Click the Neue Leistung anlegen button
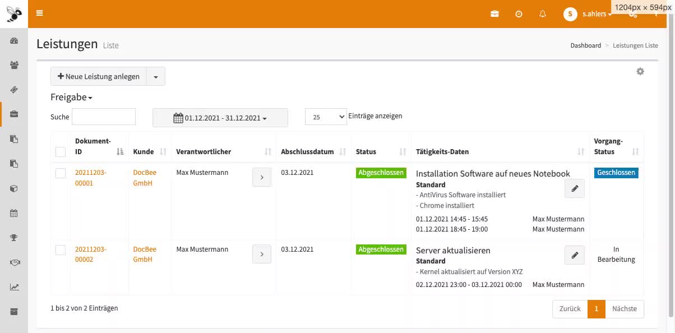This screenshot has width=675, height=333. click(x=99, y=76)
